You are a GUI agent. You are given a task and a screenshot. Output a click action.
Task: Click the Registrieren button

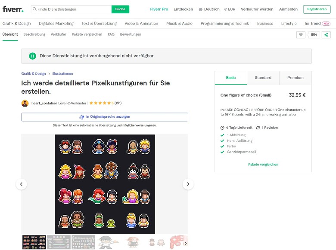[x=317, y=9]
